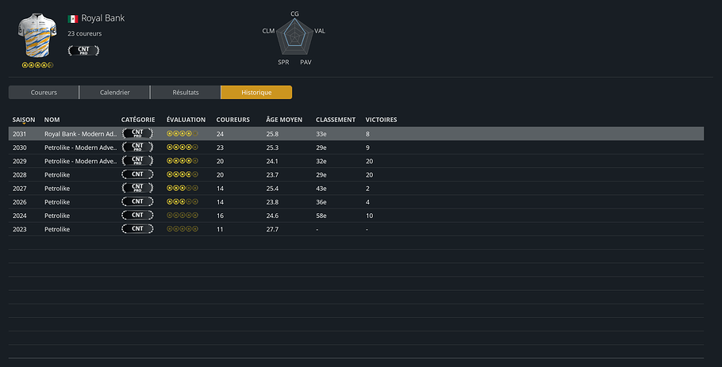The image size is (722, 367).
Task: Click the star rating below the jersey
Action: tap(37, 65)
